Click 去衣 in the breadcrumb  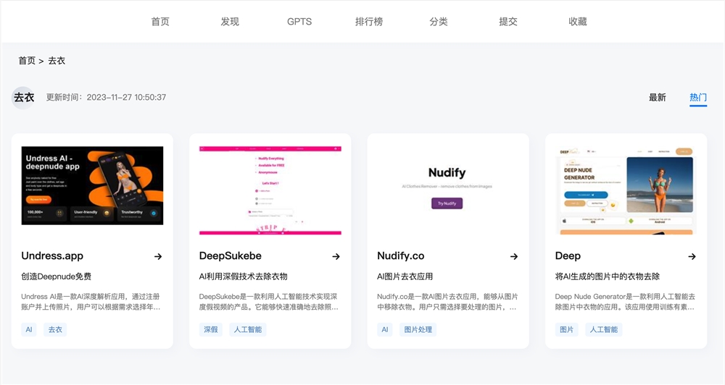(57, 61)
